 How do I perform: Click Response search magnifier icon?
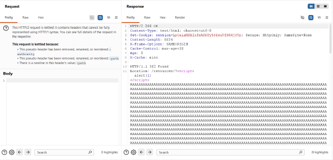click(301, 152)
